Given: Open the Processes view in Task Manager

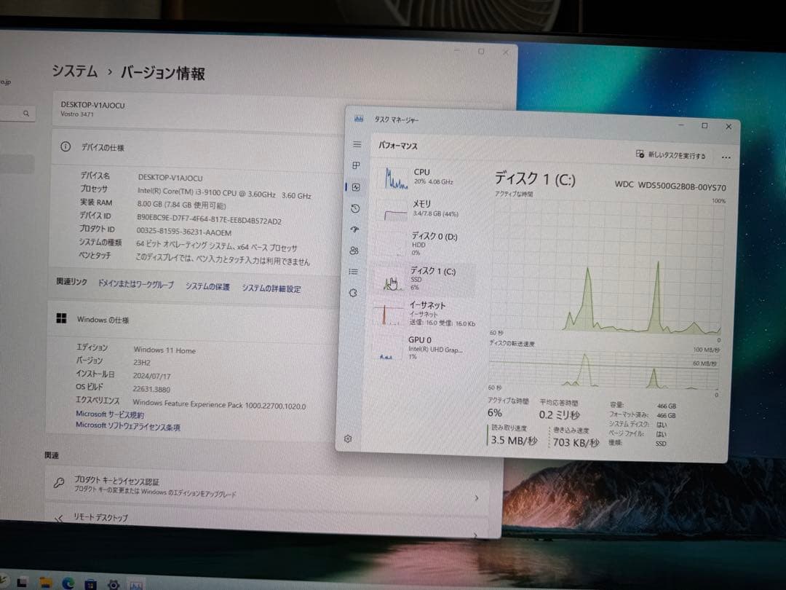Looking at the screenshot, I should pyautogui.click(x=355, y=165).
